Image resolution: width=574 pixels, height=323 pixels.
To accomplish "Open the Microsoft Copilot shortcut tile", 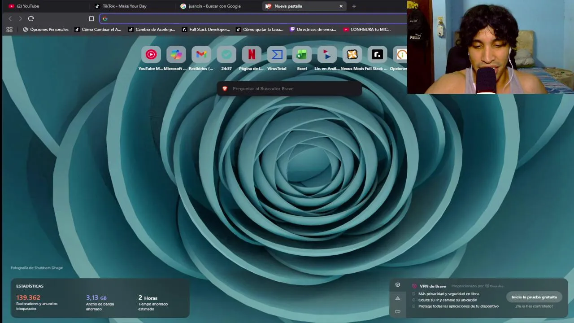I will (176, 55).
